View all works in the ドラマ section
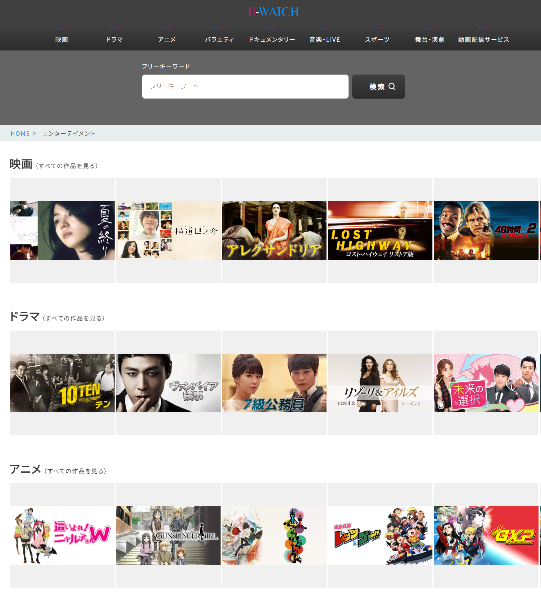541x598 pixels. [x=74, y=318]
